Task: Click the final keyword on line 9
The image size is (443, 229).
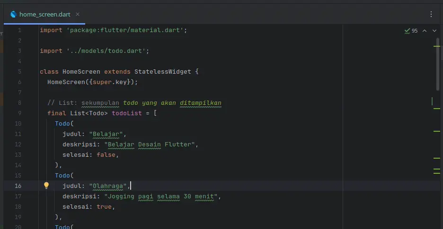Action: [x=57, y=113]
